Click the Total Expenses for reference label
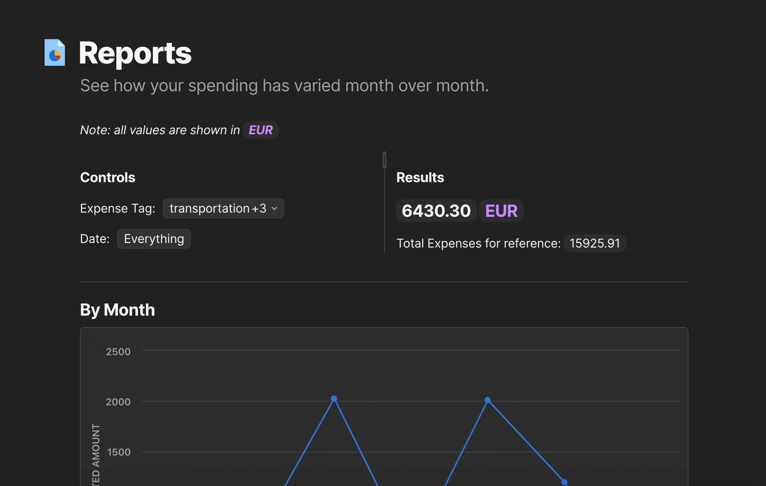This screenshot has width=766, height=486. pos(479,243)
